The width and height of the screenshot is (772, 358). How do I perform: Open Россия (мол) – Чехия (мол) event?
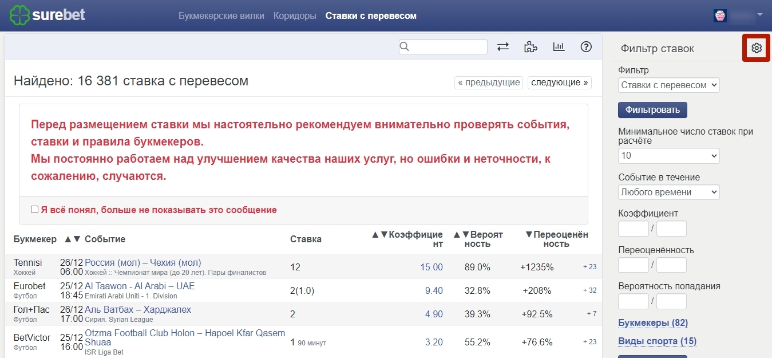click(143, 262)
